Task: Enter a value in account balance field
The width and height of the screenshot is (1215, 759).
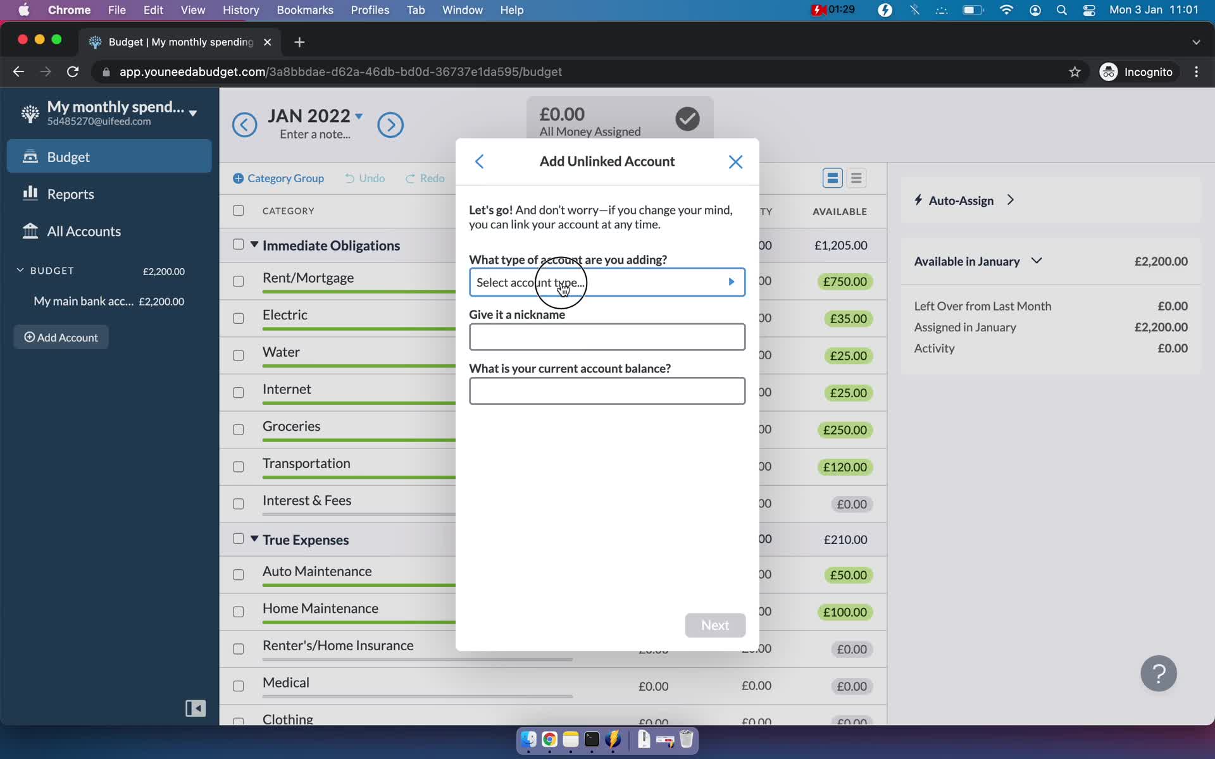Action: [607, 391]
